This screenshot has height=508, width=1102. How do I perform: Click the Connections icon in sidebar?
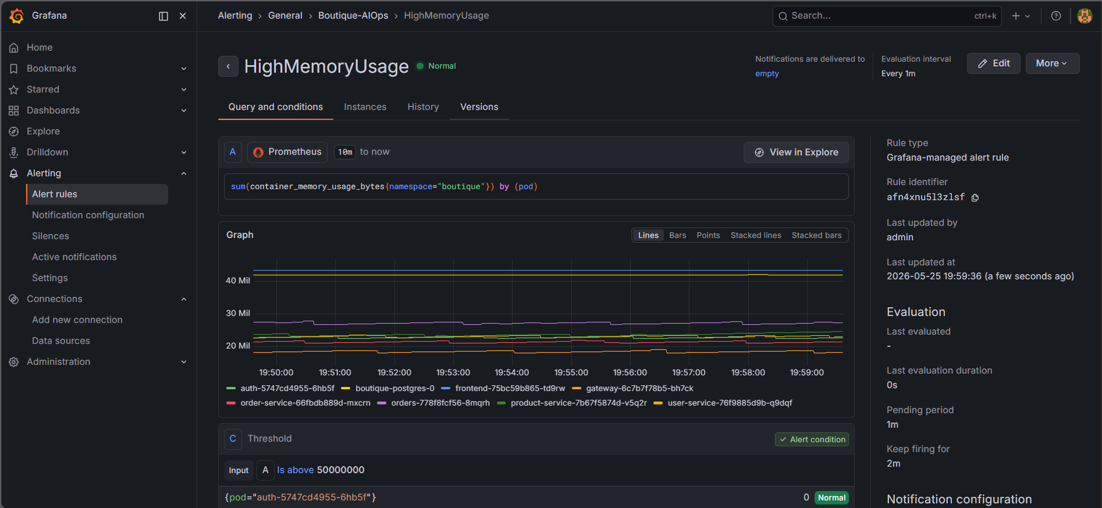tap(14, 299)
